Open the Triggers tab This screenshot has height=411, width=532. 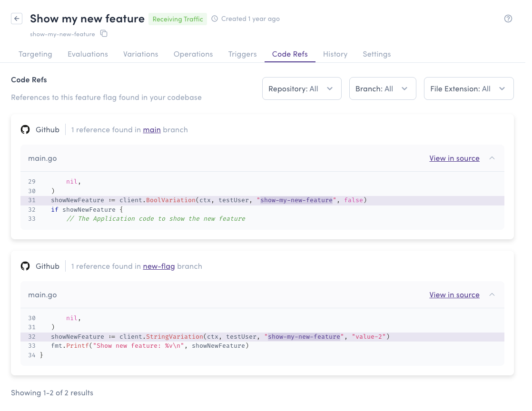pyautogui.click(x=242, y=54)
